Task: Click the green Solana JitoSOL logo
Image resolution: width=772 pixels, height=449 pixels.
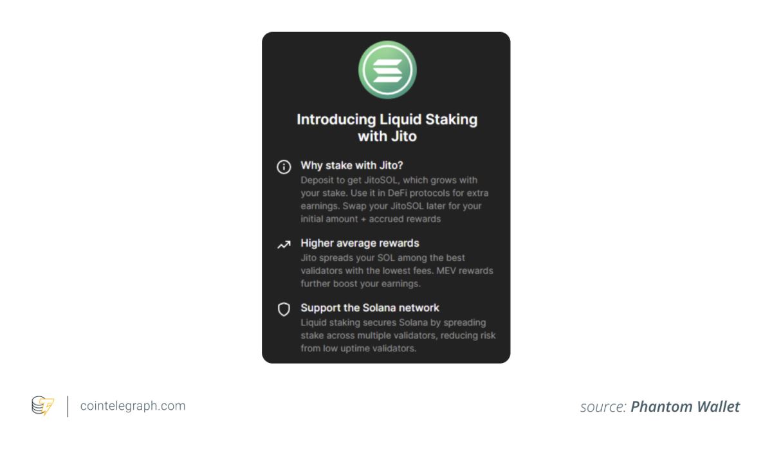Action: 387,69
